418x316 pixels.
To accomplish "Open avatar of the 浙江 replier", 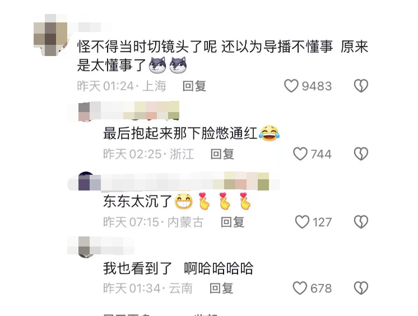I will [86, 112].
